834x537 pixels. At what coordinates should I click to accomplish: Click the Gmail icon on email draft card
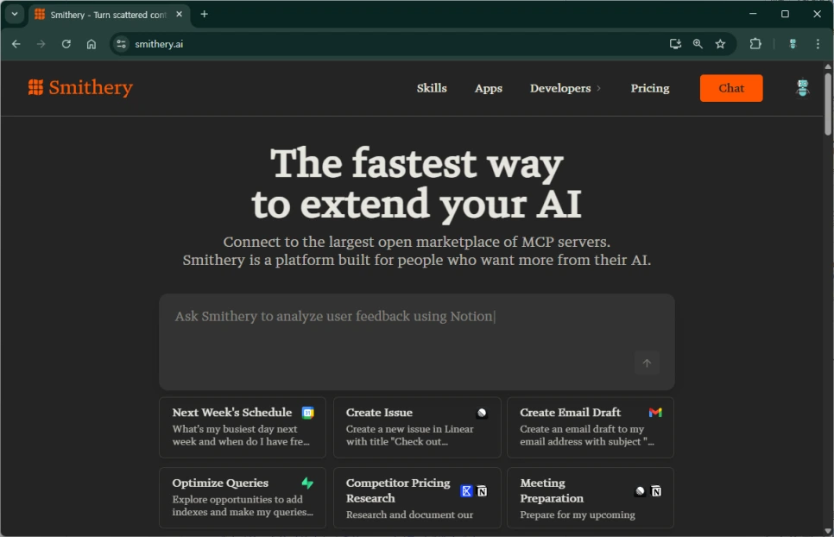coord(655,413)
